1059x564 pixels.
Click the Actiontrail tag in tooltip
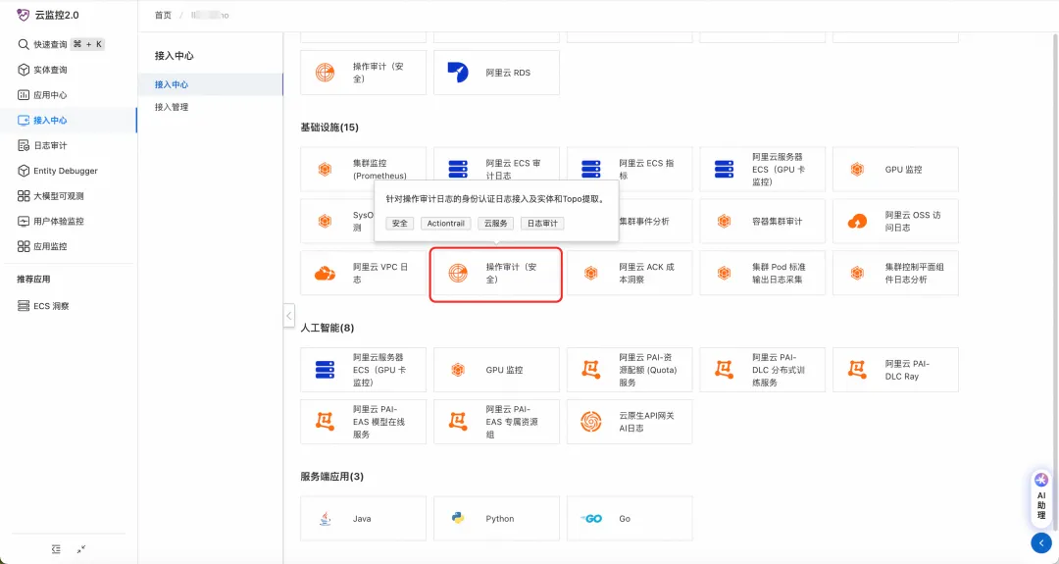(x=446, y=223)
